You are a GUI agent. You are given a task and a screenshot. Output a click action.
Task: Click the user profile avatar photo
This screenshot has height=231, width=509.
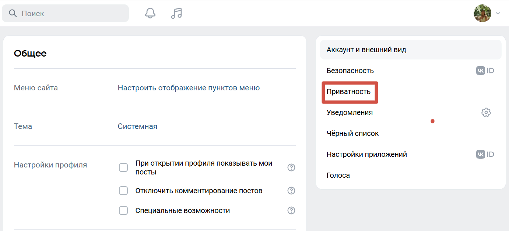(482, 13)
